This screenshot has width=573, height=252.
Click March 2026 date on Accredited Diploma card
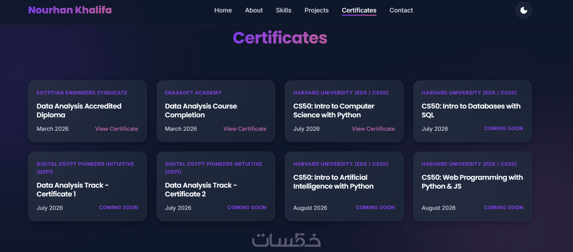tap(52, 129)
